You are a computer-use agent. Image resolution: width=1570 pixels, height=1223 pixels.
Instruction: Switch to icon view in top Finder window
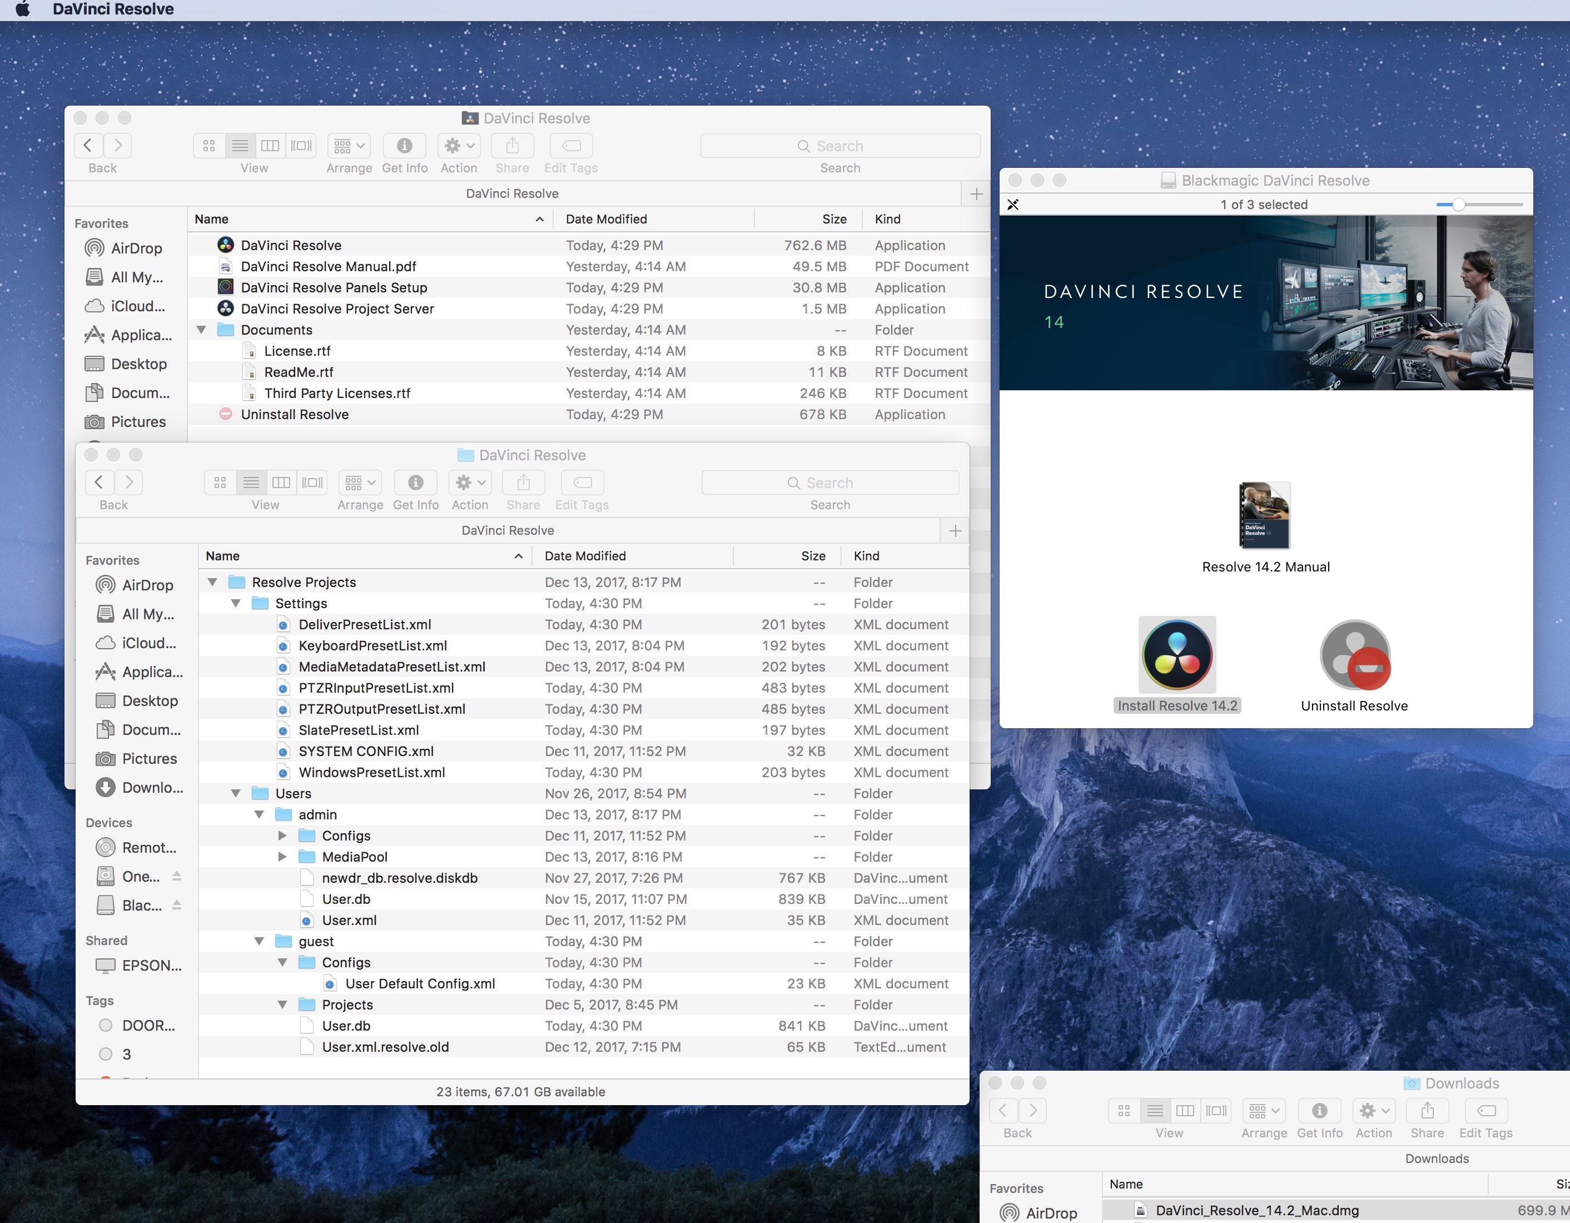[209, 146]
